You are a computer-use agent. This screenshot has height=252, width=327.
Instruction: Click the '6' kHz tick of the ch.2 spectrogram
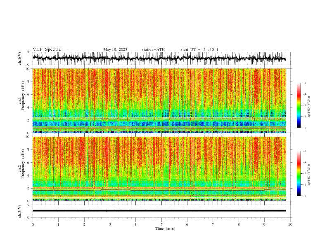[29, 162]
